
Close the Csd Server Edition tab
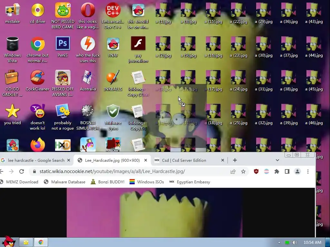point(223,160)
